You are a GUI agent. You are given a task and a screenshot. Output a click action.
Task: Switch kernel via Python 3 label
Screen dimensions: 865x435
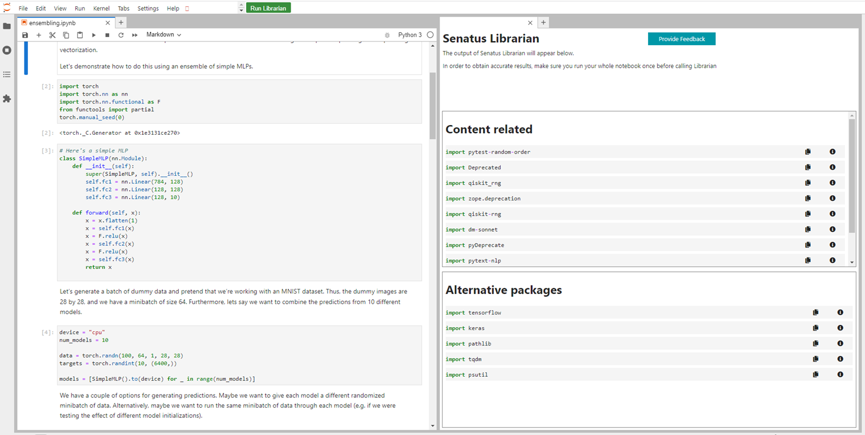(410, 35)
